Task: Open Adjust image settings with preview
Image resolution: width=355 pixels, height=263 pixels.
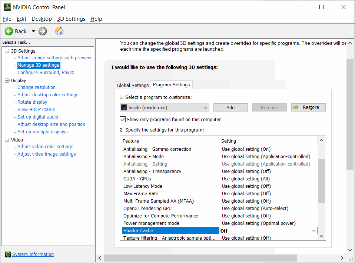Action: [x=54, y=58]
